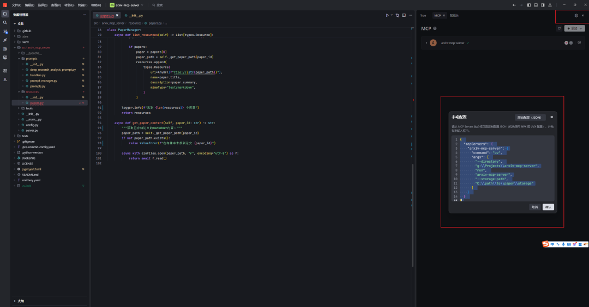Toggle the bottom panel layout icon
589x307 pixels.
(x=536, y=5)
